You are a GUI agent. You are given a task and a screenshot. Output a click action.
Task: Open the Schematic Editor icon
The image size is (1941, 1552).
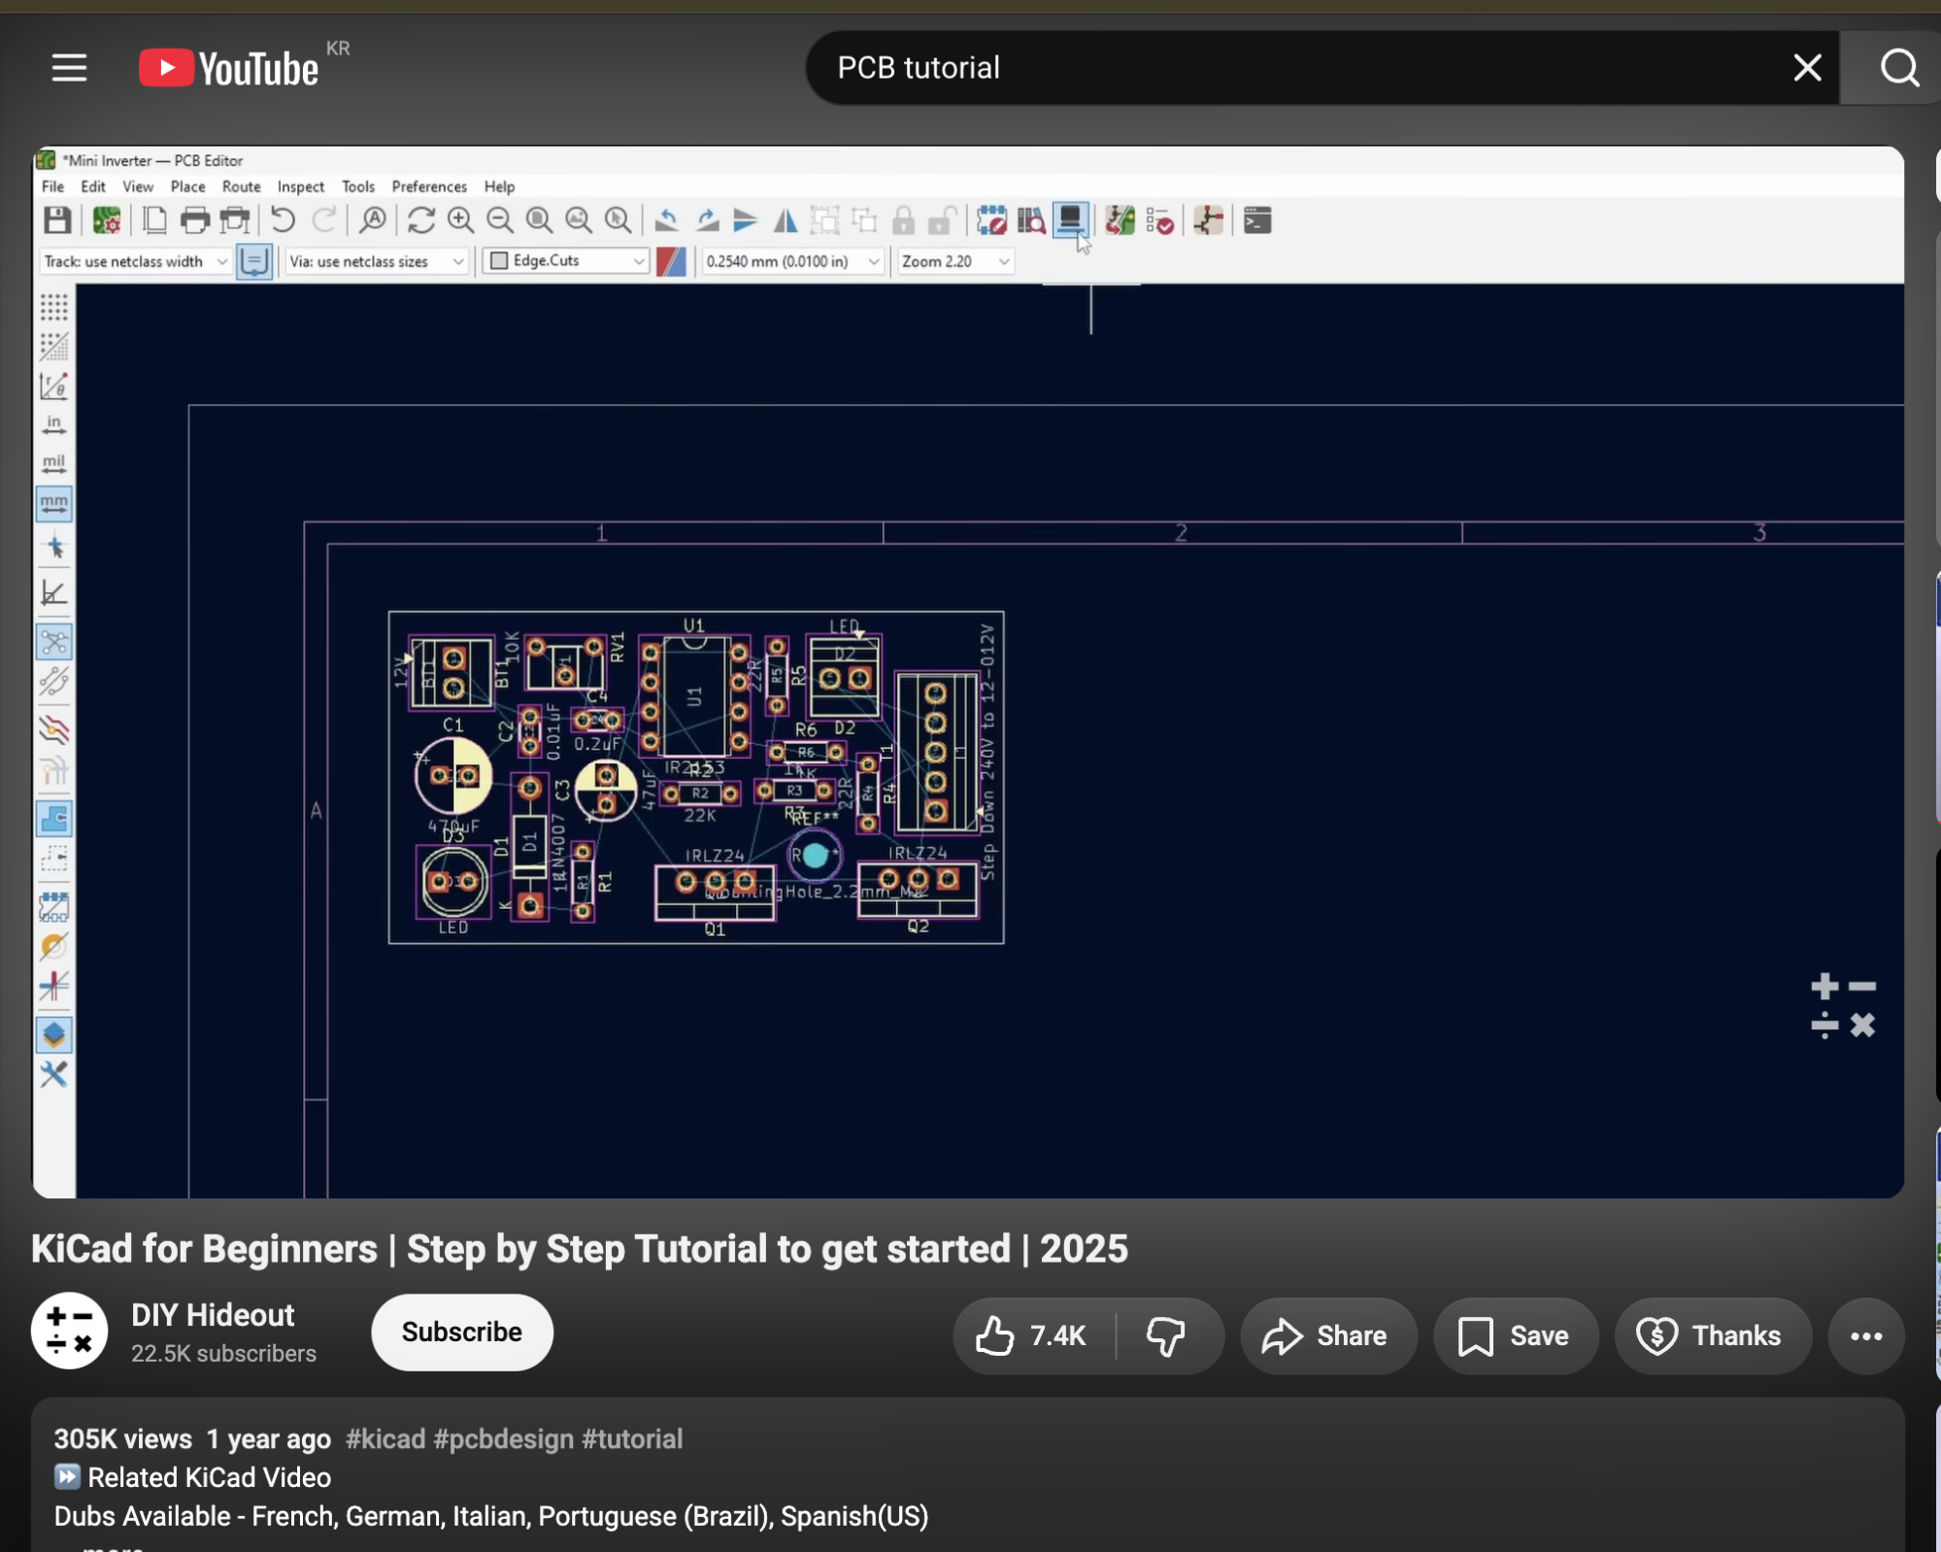pyautogui.click(x=1208, y=220)
